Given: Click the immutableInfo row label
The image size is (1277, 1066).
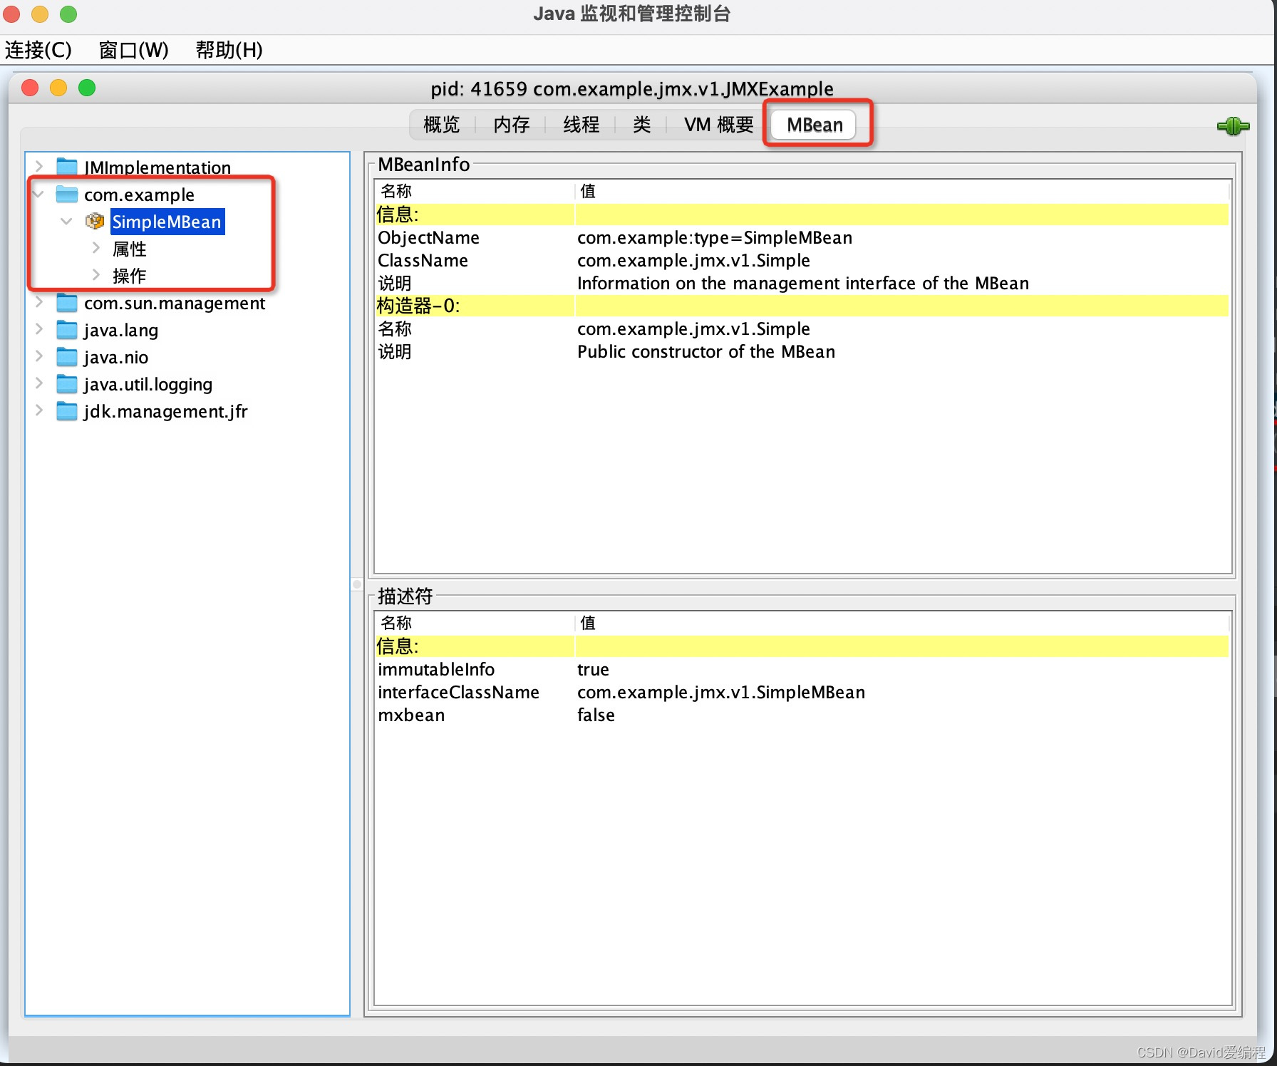Looking at the screenshot, I should click(436, 669).
